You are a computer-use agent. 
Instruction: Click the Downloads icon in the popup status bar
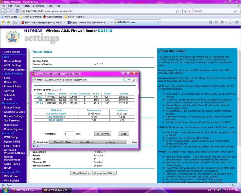[34, 142]
